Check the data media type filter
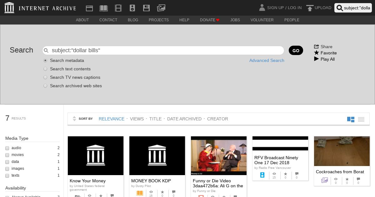 click(7, 162)
